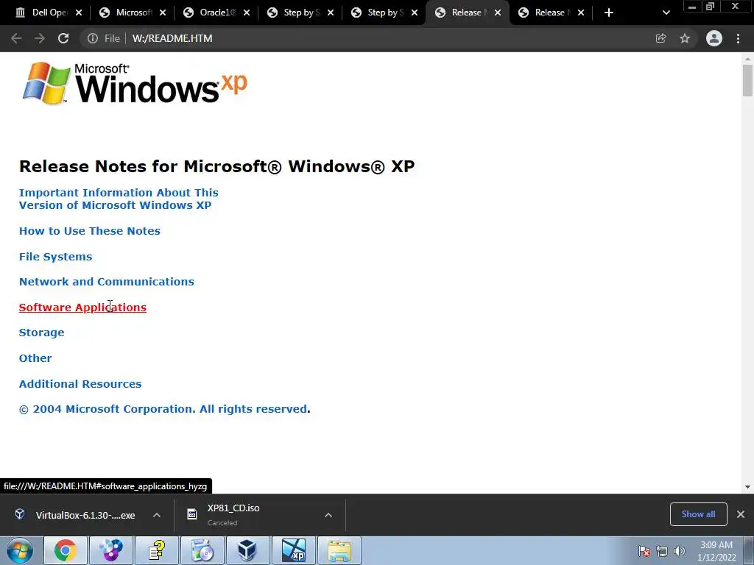Viewport: 754px width, 565px height.
Task: Open the Additional Resources link
Action: tap(80, 384)
